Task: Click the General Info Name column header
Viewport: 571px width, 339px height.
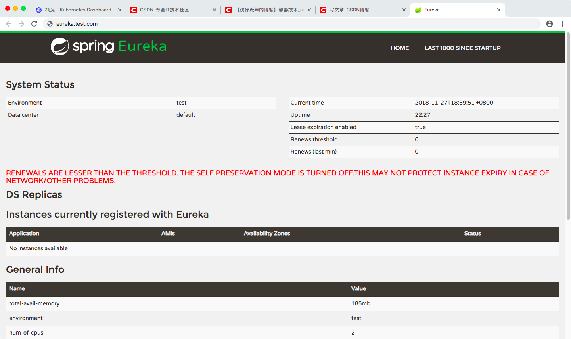Action: pyautogui.click(x=17, y=289)
